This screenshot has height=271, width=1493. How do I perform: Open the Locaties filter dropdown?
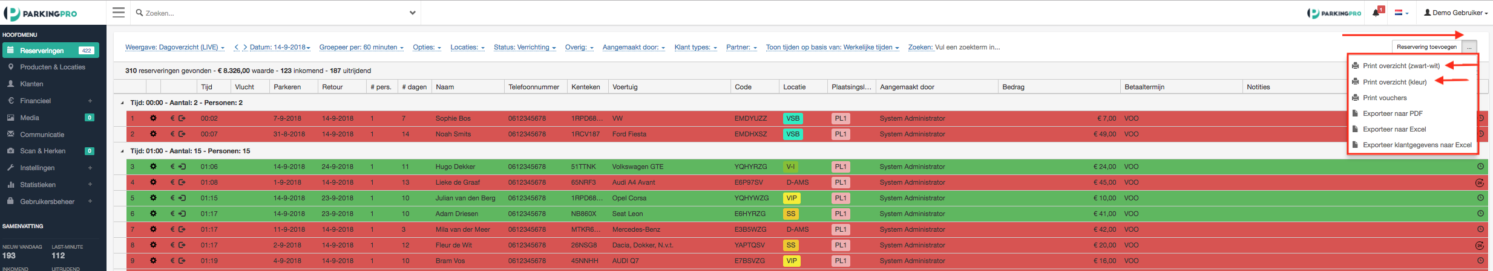[x=467, y=47]
